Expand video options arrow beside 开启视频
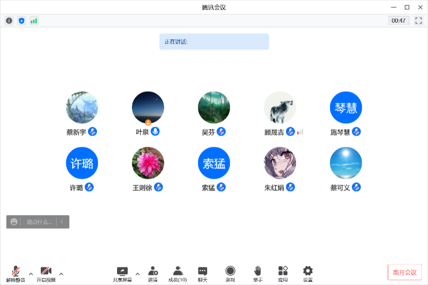The height and width of the screenshot is (285, 428). [x=61, y=274]
